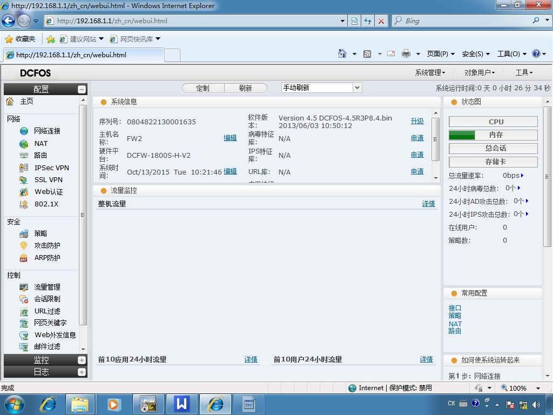Open the Windows Start orb
Screen dimensions: 553x415
tap(14, 404)
